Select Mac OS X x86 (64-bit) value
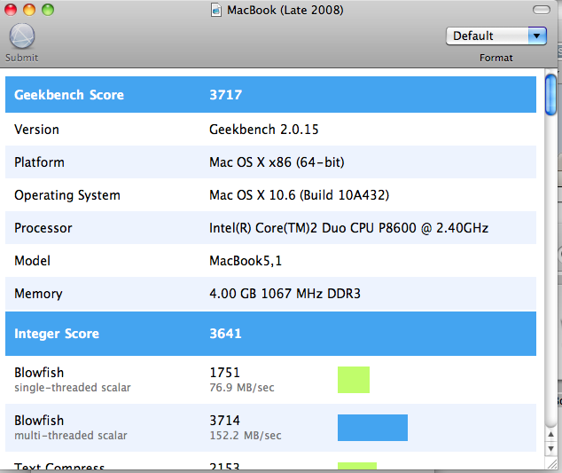562x473 pixels. (277, 162)
